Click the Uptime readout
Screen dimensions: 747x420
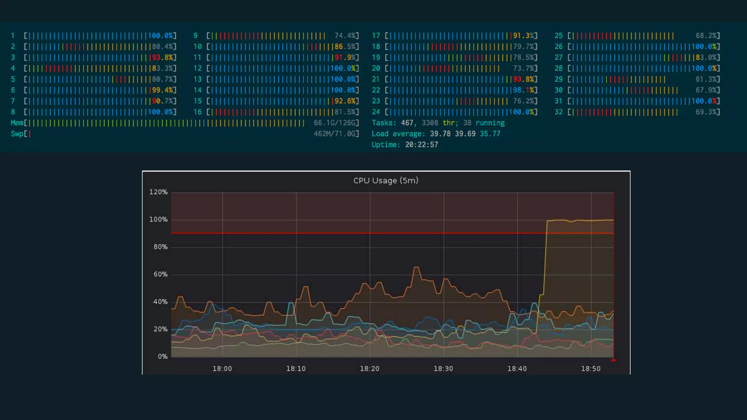(405, 145)
